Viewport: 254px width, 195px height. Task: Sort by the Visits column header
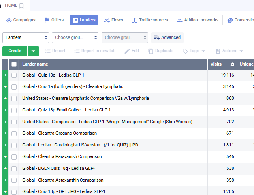click(x=216, y=64)
